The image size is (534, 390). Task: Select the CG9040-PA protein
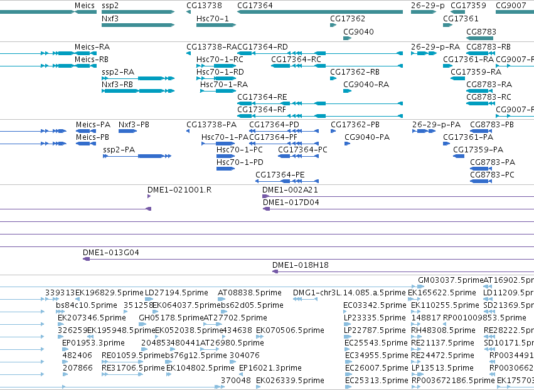pos(347,144)
